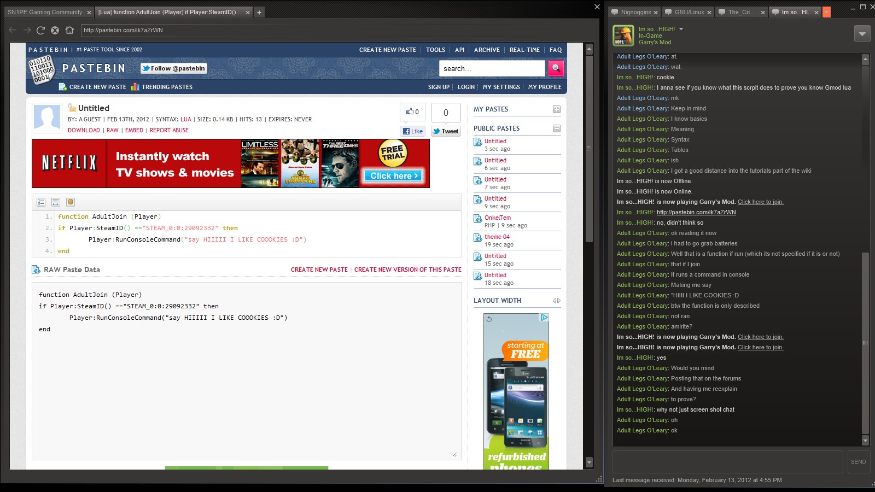The width and height of the screenshot is (875, 492).
Task: Open MY PROFILE
Action: click(545, 87)
